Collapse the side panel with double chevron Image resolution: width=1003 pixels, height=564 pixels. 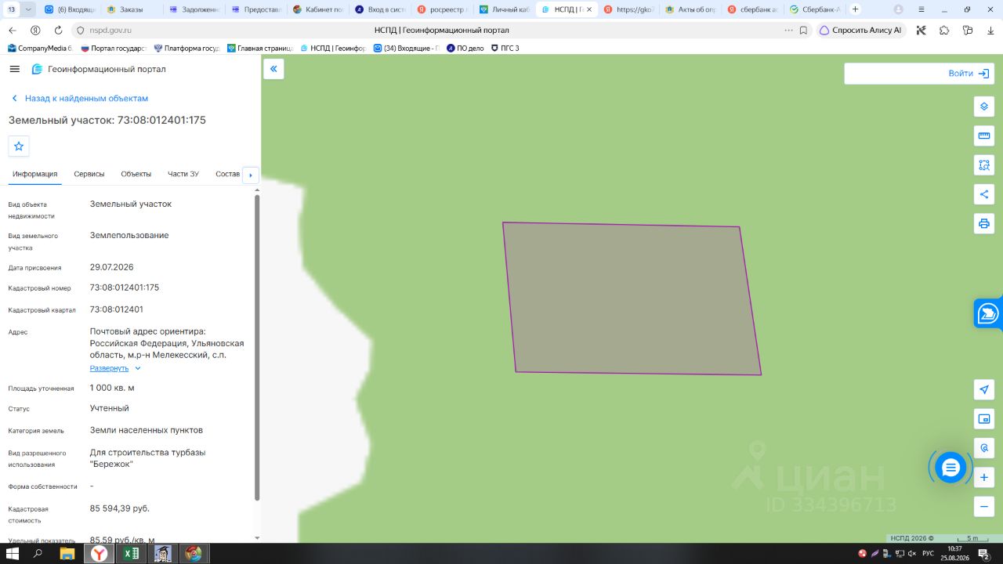coord(273,69)
